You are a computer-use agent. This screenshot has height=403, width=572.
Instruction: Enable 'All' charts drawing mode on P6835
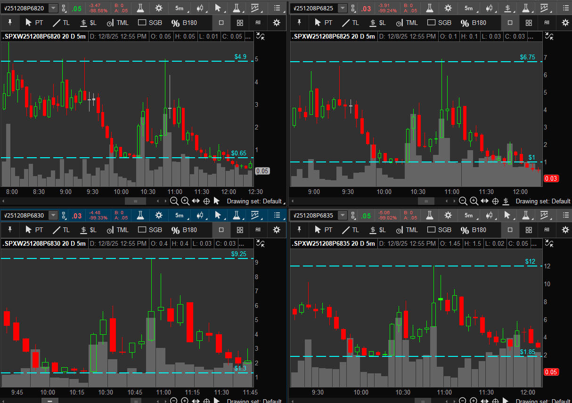[547, 230]
